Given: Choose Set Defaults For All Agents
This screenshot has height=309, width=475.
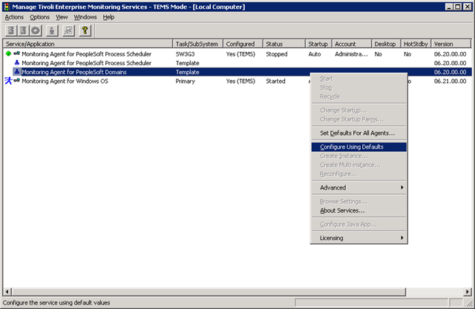Looking at the screenshot, I should pos(359,133).
